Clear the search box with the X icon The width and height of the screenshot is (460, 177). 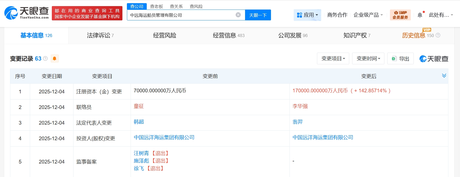[x=238, y=15]
